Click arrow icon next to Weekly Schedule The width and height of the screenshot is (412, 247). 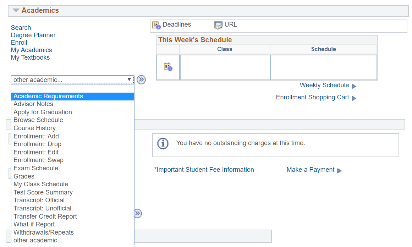[x=354, y=86]
